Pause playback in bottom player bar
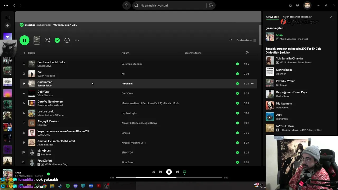 [x=169, y=172]
